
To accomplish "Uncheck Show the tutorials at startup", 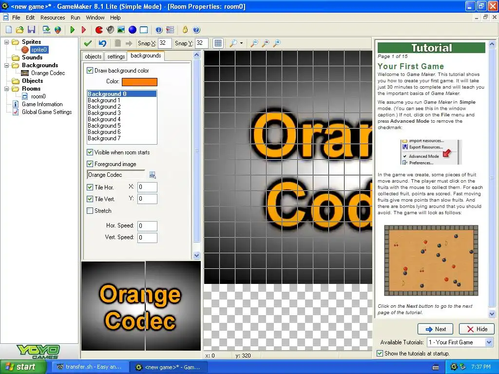I will [x=380, y=354].
